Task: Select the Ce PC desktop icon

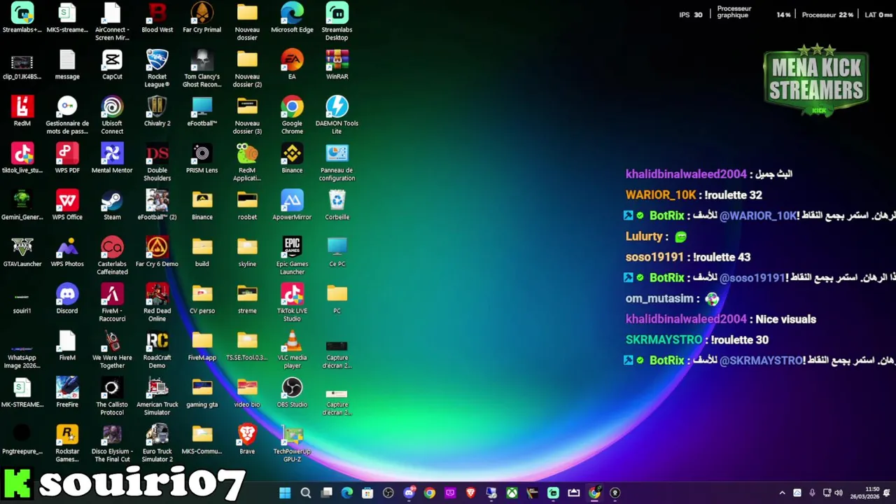Action: pos(337,253)
